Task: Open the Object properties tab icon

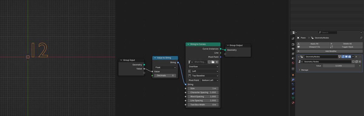Action: coord(293,75)
